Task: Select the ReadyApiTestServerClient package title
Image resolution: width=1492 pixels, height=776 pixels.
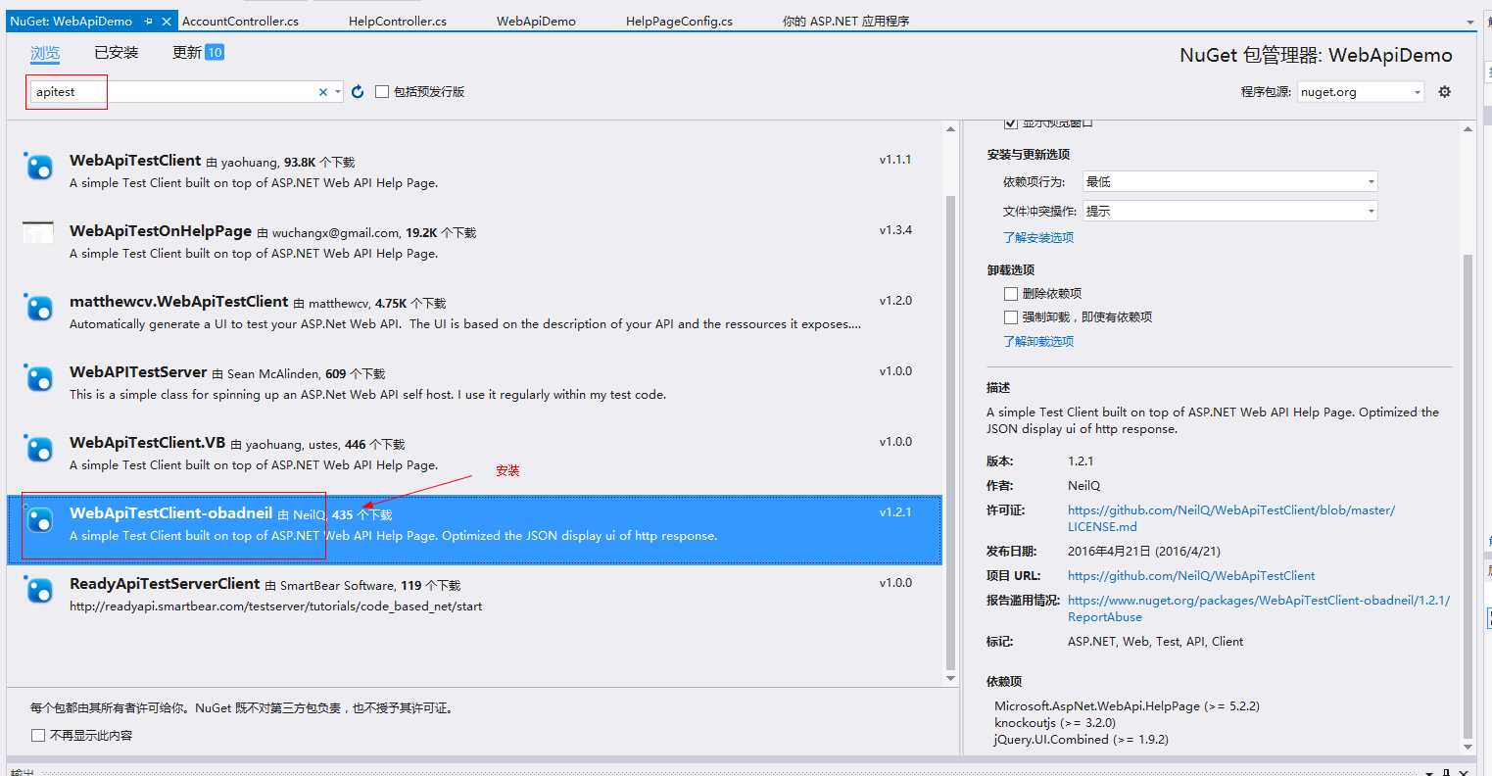Action: (165, 584)
